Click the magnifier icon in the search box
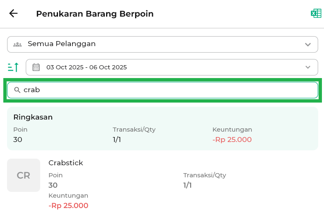324x218 pixels. coord(17,90)
